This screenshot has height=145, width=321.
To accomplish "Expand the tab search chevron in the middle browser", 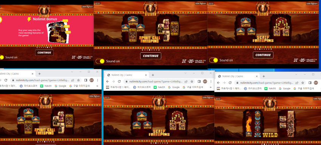I will point(185,73).
